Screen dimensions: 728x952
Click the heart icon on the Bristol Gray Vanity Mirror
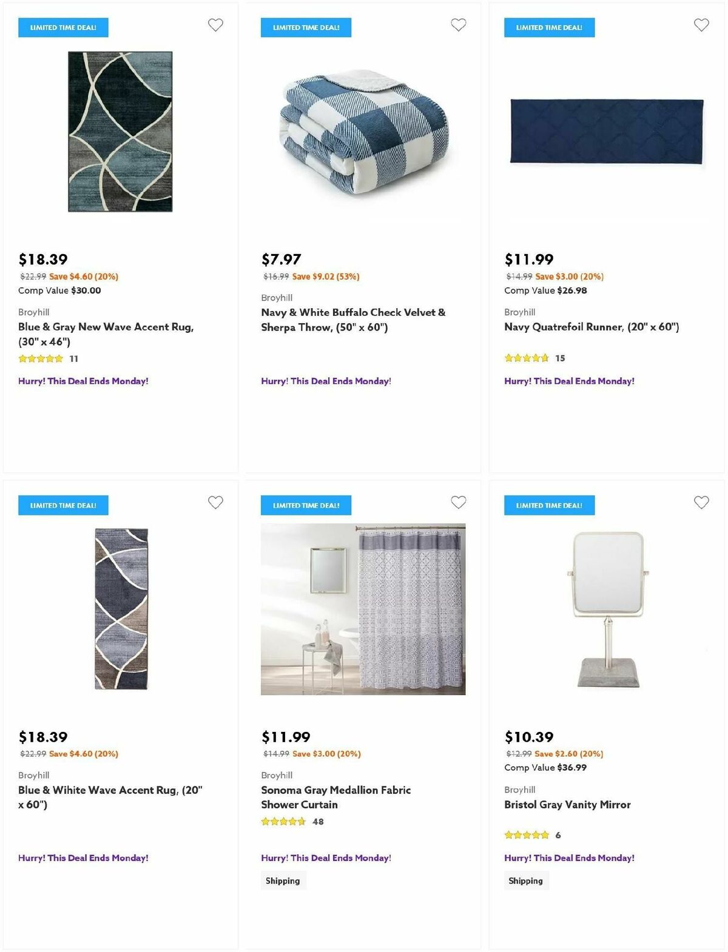coord(701,503)
